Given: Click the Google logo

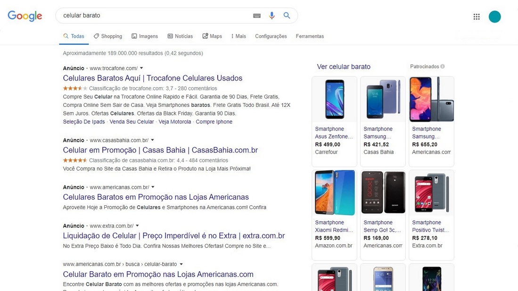Looking at the screenshot, I should click(x=25, y=16).
